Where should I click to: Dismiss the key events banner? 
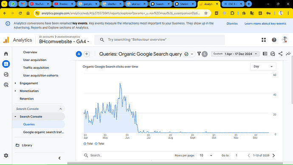pyautogui.click(x=232, y=23)
